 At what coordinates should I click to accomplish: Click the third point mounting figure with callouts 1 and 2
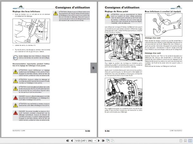coord(124,47)
